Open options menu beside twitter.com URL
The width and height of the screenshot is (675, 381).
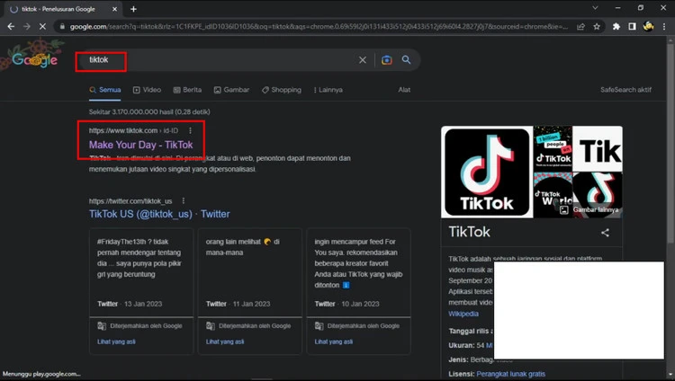(184, 200)
